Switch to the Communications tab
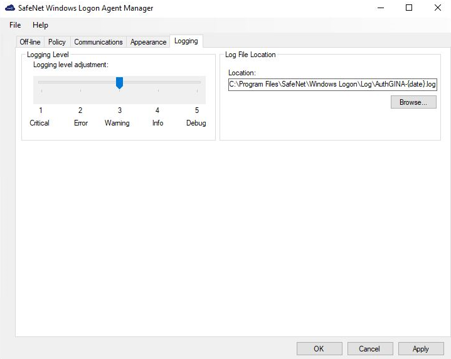 (98, 42)
